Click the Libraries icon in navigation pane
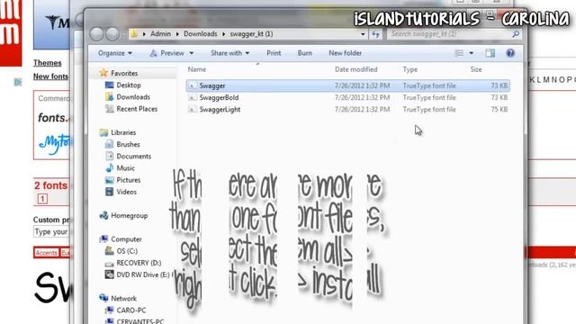 tap(103, 132)
